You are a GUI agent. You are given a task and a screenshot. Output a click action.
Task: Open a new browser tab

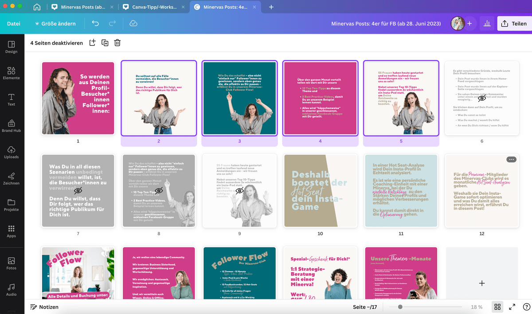click(271, 7)
